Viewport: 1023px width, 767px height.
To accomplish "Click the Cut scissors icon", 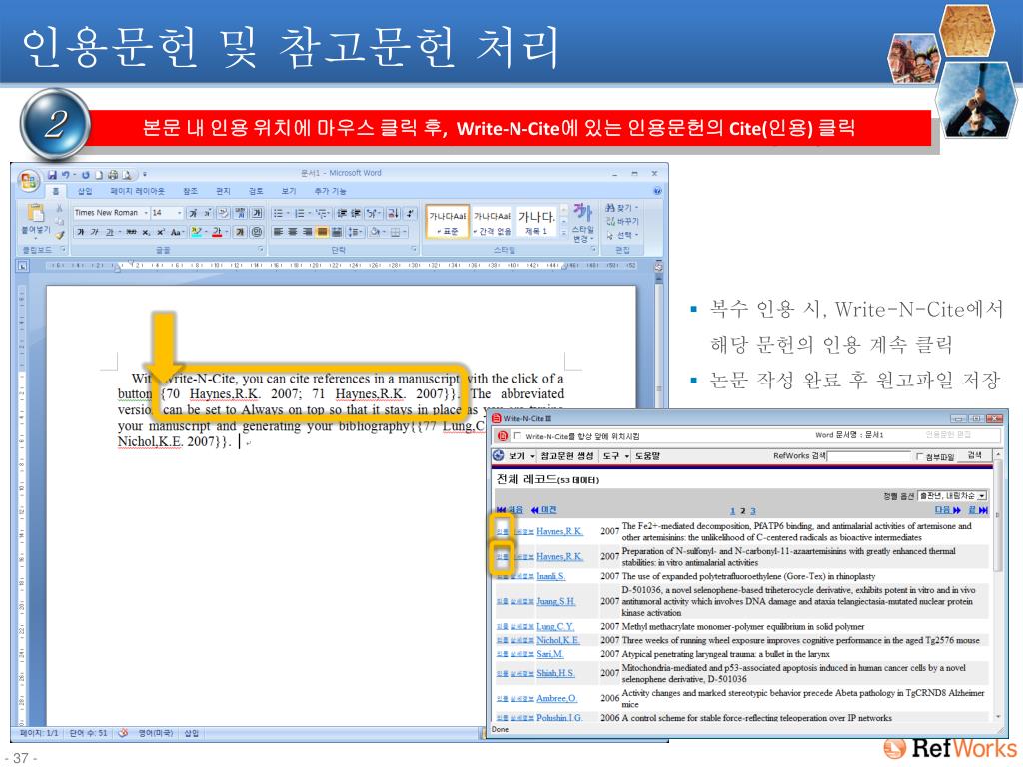I will click(x=59, y=208).
